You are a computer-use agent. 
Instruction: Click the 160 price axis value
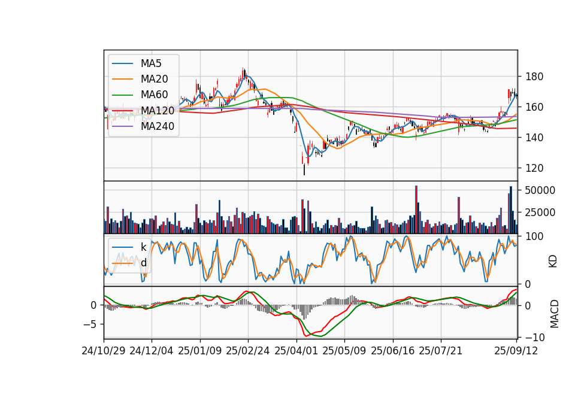click(534, 107)
